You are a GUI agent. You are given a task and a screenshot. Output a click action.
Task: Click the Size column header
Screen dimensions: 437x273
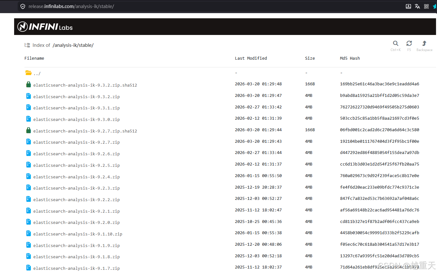(310, 58)
